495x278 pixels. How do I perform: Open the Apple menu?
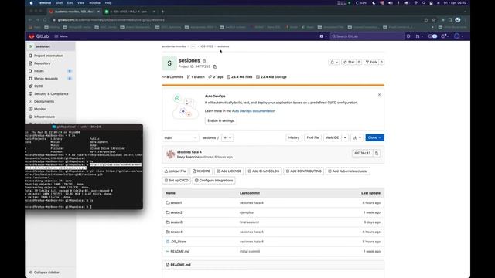[31, 3]
